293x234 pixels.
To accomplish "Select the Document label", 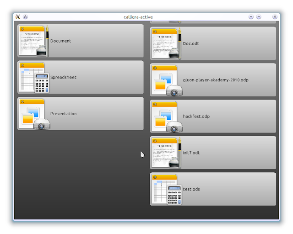I will click(x=60, y=41).
